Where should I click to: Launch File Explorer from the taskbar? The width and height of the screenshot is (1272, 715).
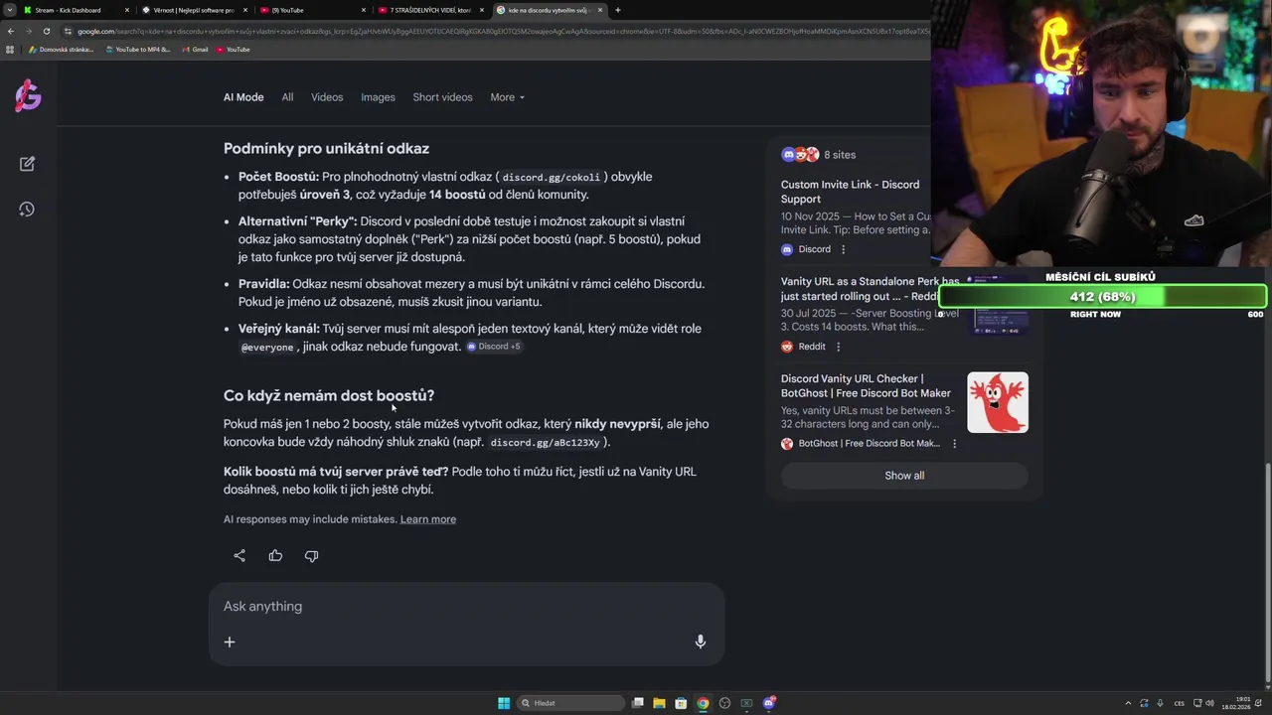tap(659, 703)
